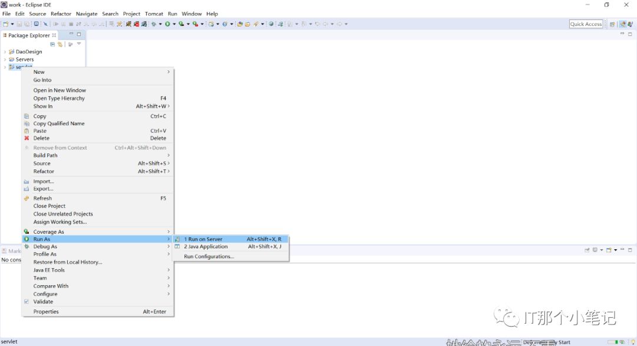
Task: Click Export... in the context menu
Action: (97, 189)
